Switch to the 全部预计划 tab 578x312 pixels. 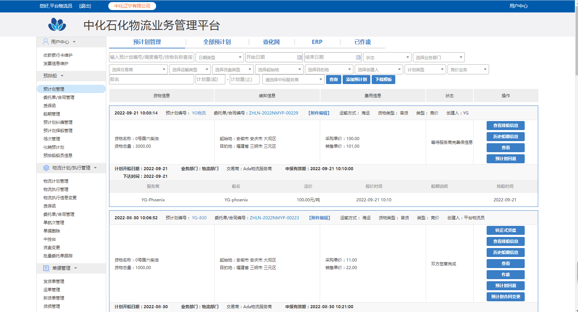pyautogui.click(x=217, y=42)
